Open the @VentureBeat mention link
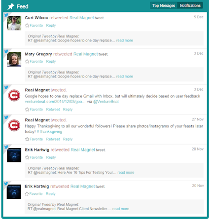The height and width of the screenshot is (222, 210). point(106,102)
